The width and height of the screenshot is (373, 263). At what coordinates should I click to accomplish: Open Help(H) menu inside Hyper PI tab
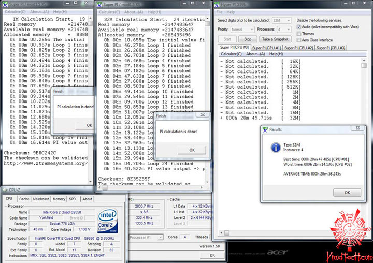click(x=276, y=54)
